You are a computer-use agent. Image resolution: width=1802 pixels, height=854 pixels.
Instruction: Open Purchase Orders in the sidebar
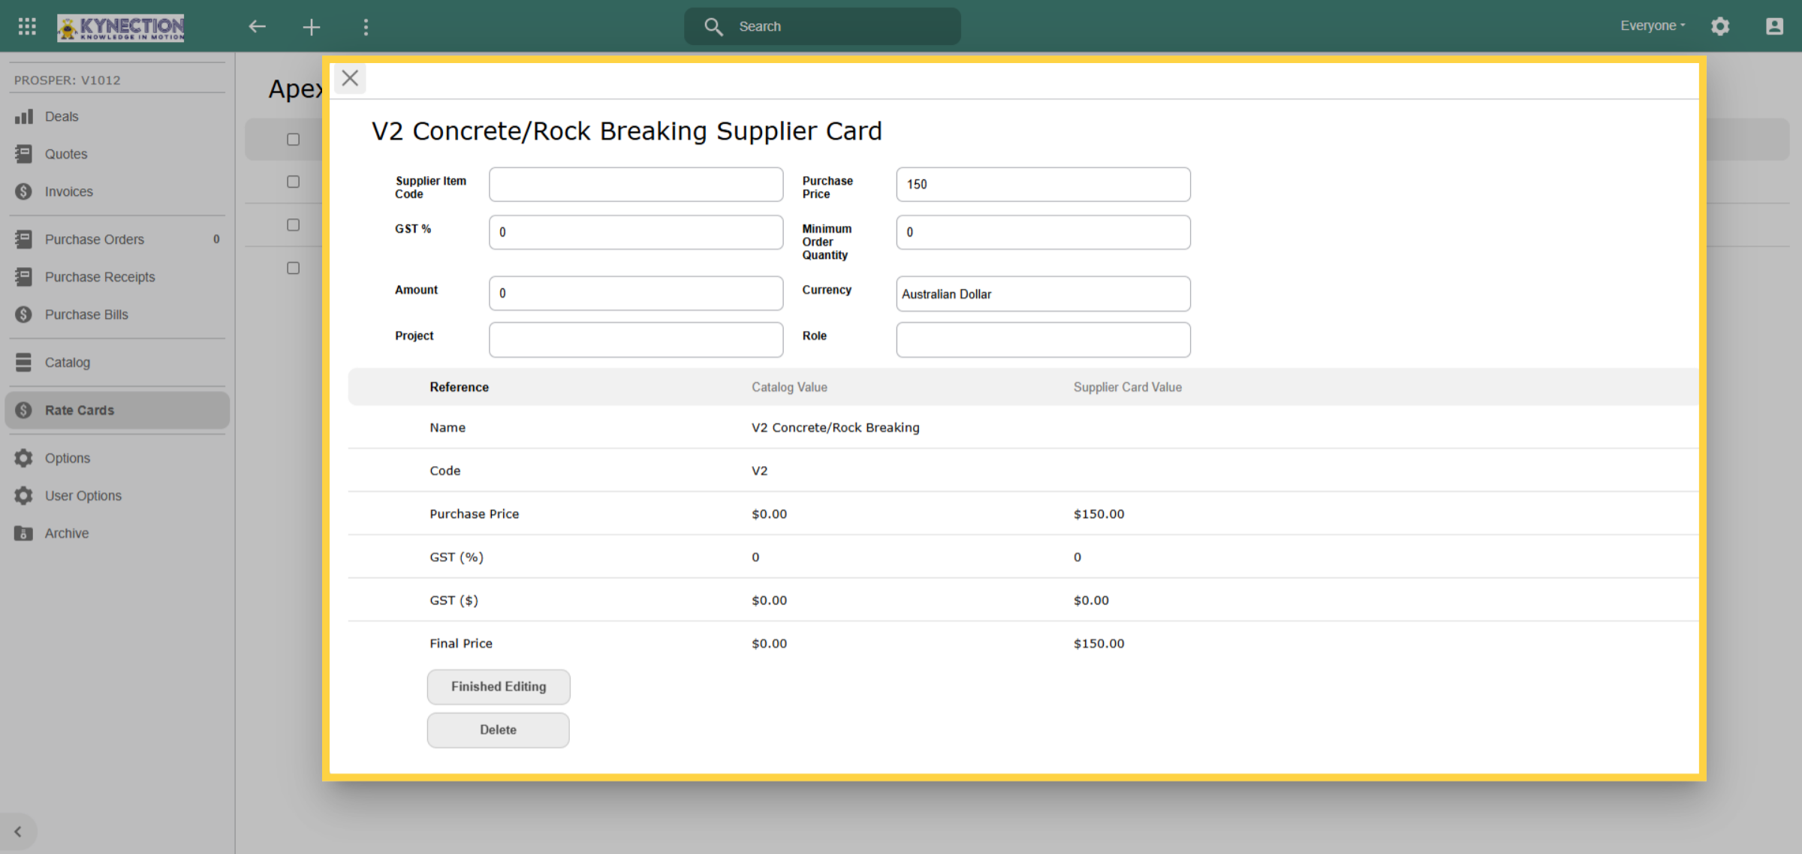(x=117, y=239)
